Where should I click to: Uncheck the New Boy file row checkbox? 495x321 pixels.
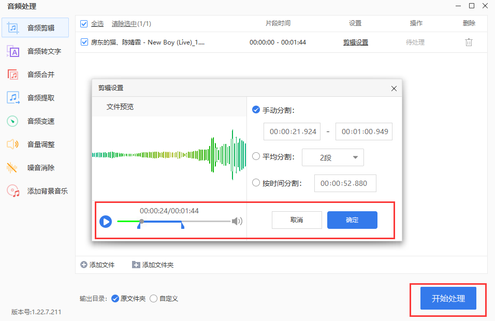click(83, 42)
